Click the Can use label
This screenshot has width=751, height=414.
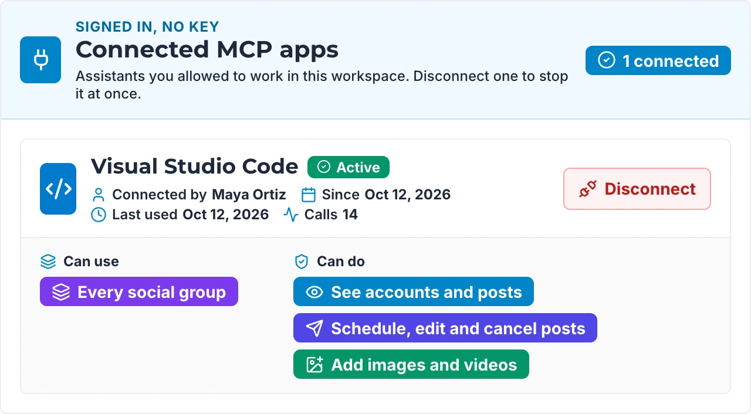click(91, 262)
